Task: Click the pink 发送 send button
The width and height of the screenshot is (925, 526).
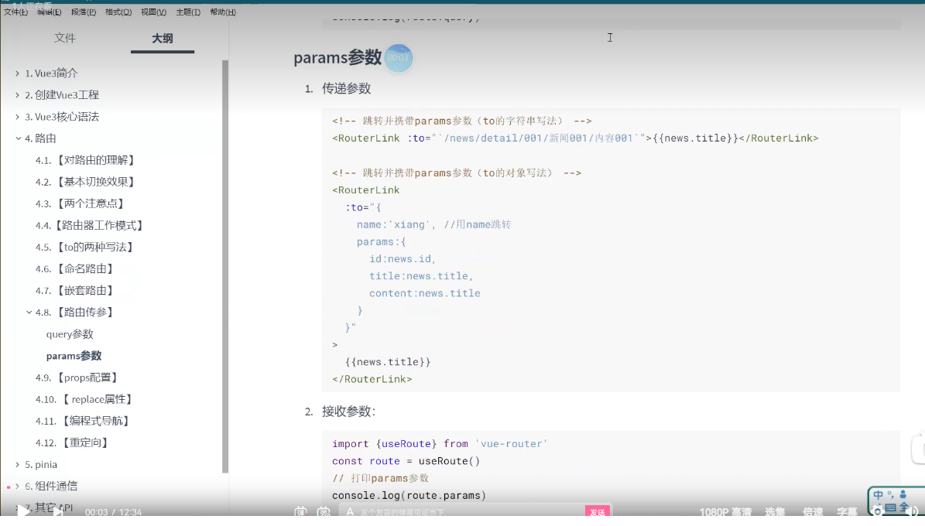Action: [x=598, y=512]
